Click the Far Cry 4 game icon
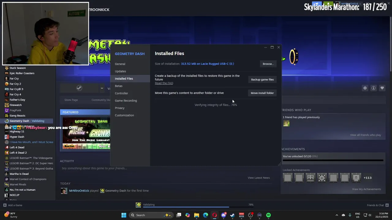This screenshot has width=392, height=220. (6, 94)
